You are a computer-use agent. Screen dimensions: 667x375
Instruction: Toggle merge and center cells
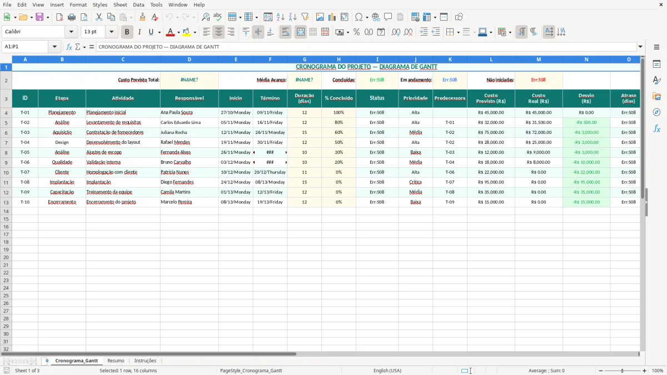click(x=300, y=32)
